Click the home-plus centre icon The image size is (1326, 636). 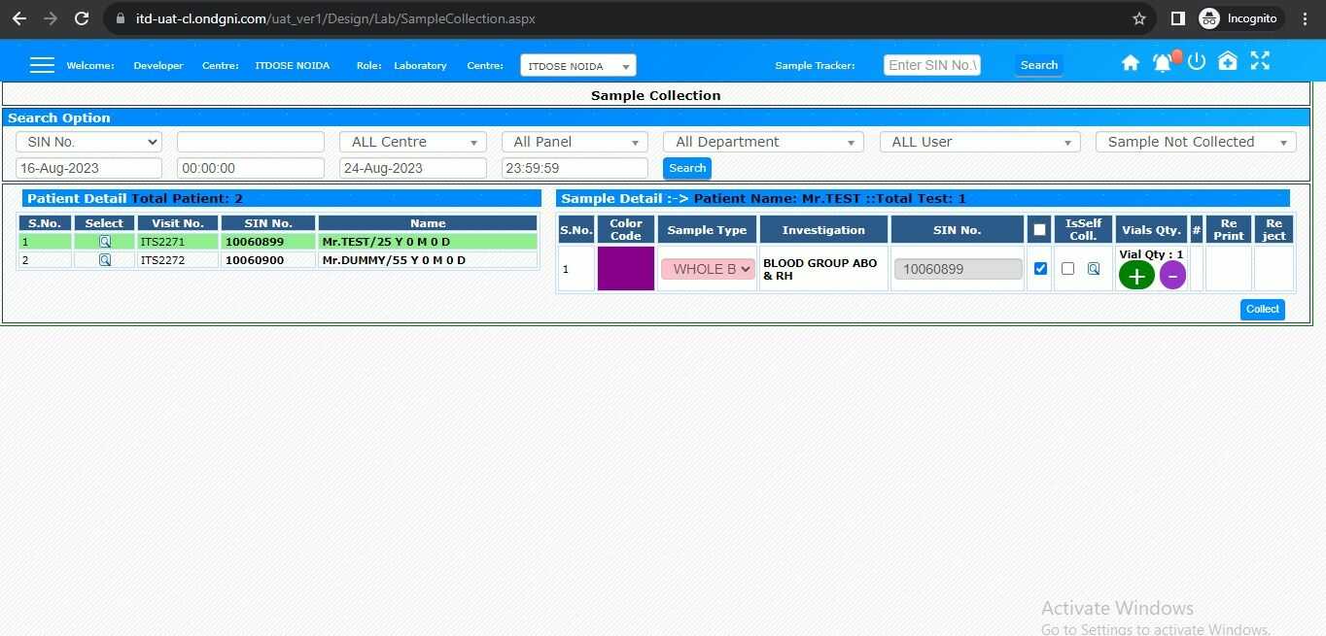[1227, 61]
